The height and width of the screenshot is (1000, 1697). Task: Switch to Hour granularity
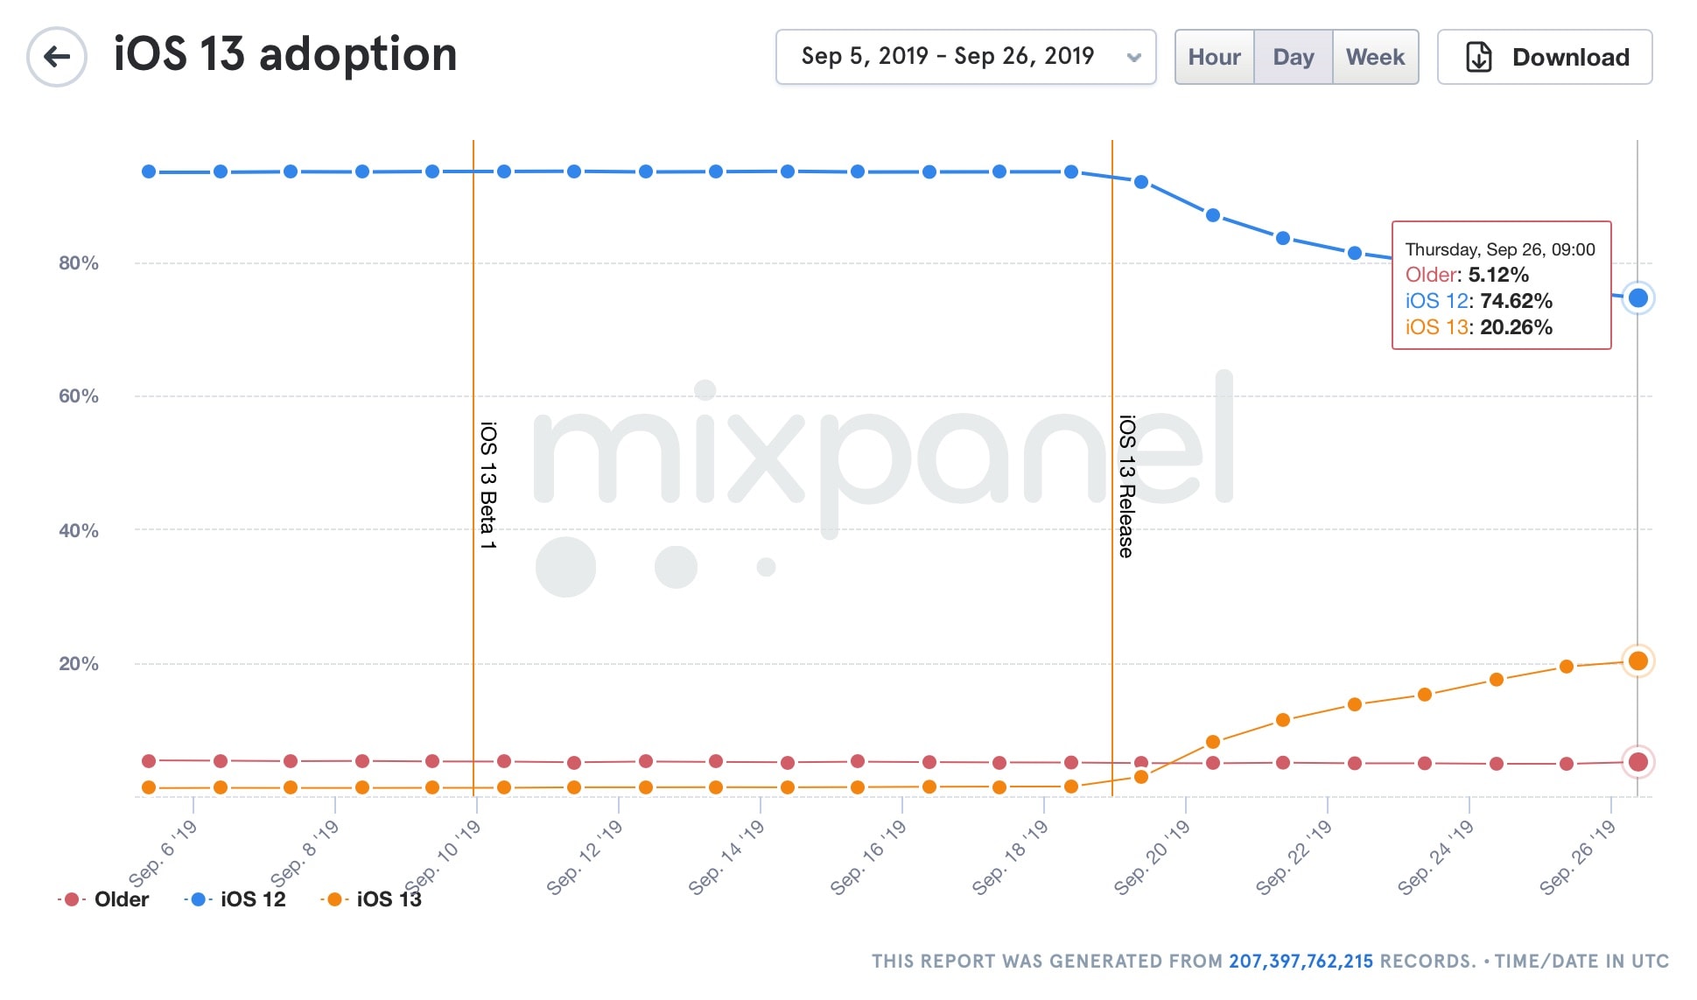(x=1214, y=58)
